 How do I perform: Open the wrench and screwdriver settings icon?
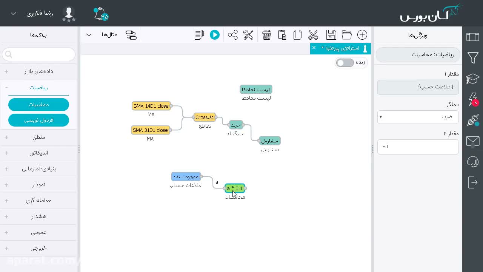click(x=248, y=35)
